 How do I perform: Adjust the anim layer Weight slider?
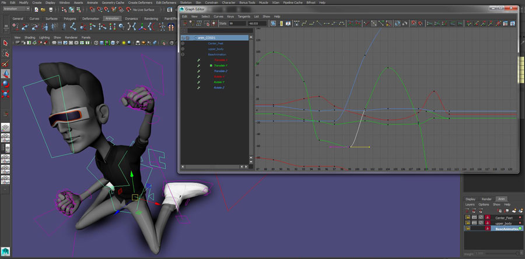(x=502, y=253)
